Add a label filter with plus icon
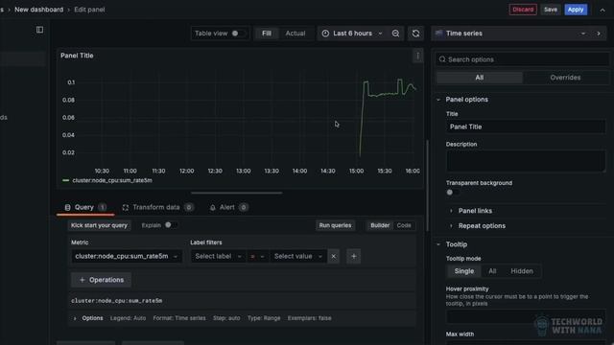614x345 pixels. (354, 257)
